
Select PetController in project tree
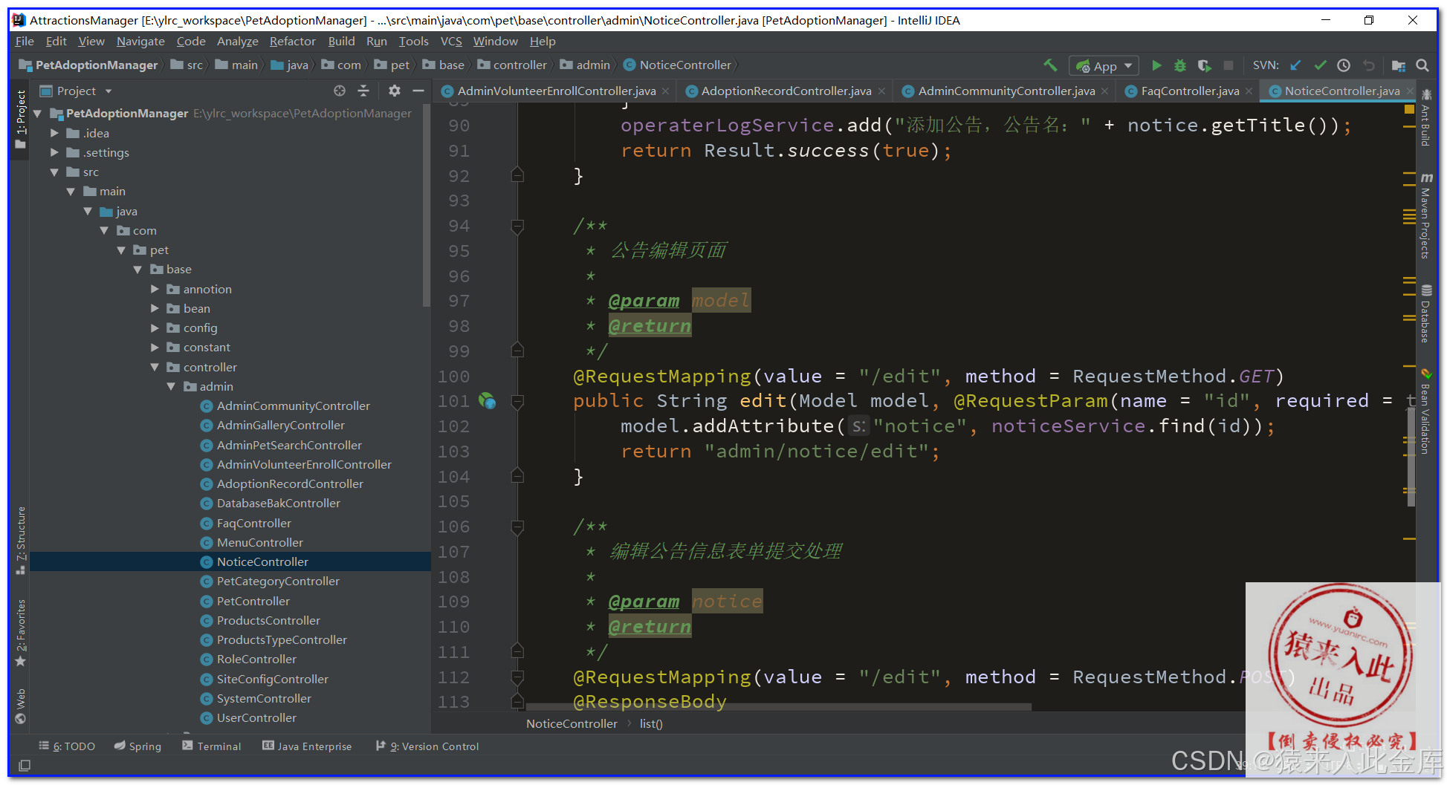(x=253, y=601)
